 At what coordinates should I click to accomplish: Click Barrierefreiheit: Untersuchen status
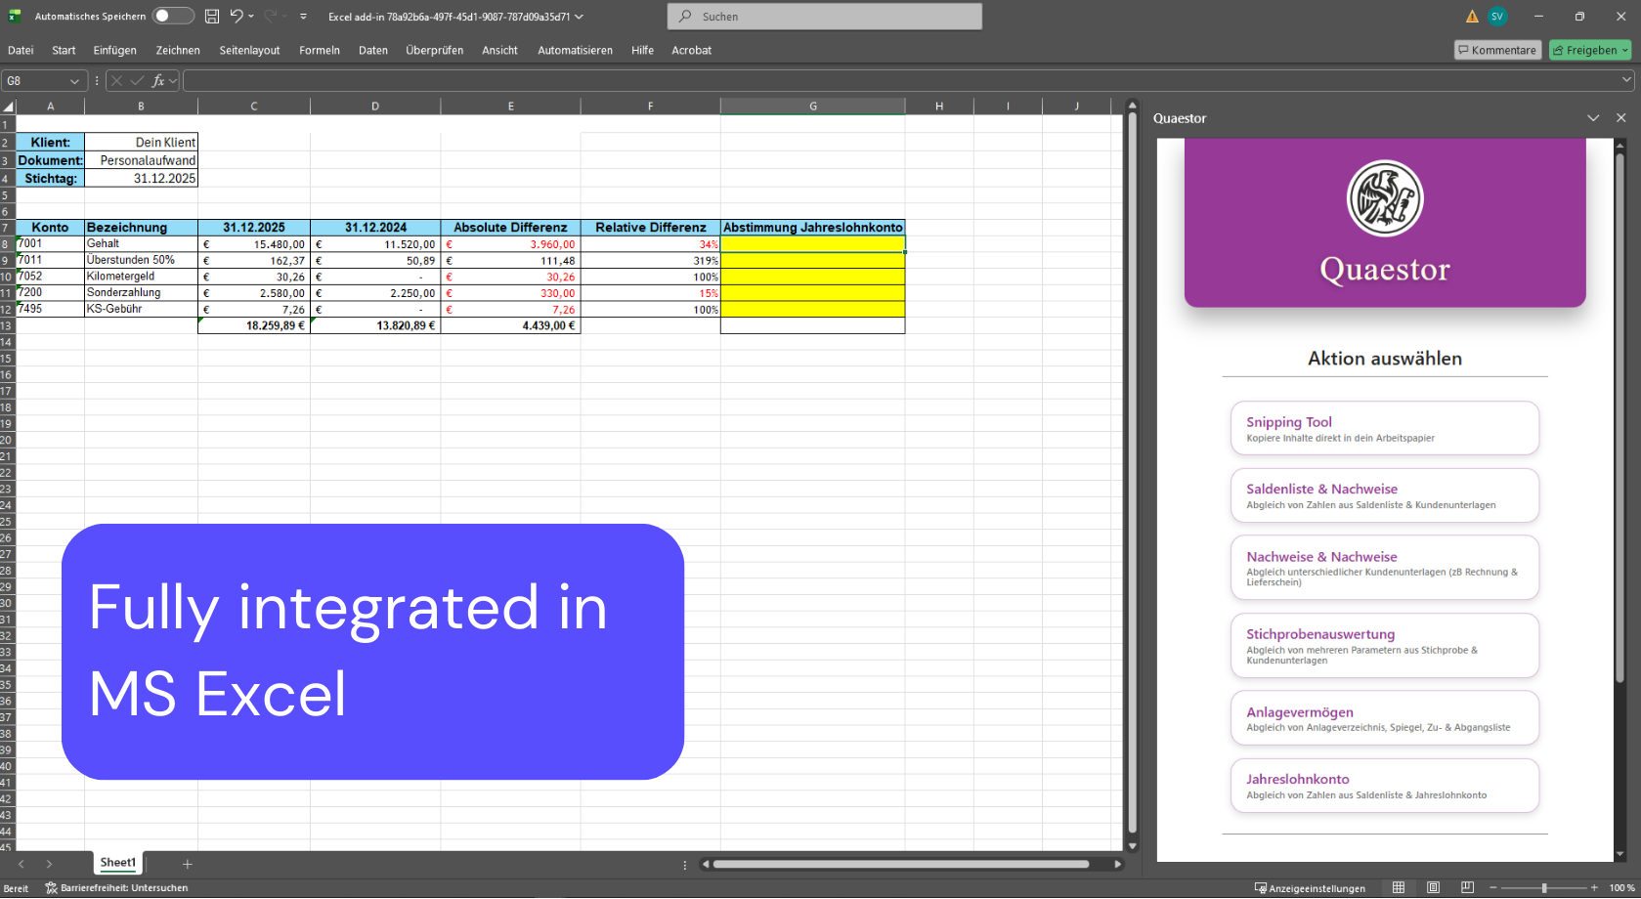click(x=117, y=888)
